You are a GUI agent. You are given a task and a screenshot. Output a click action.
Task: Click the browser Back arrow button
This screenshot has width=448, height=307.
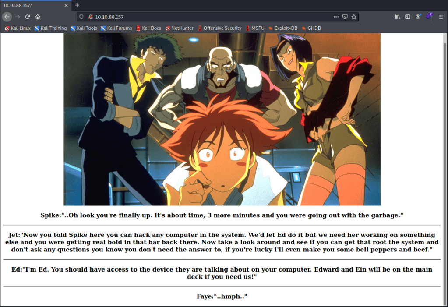7,17
